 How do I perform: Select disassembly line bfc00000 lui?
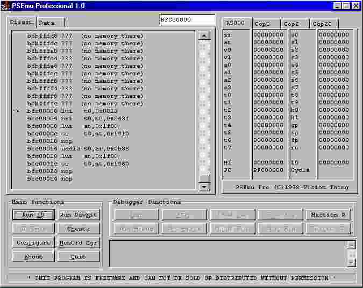pos(72,111)
